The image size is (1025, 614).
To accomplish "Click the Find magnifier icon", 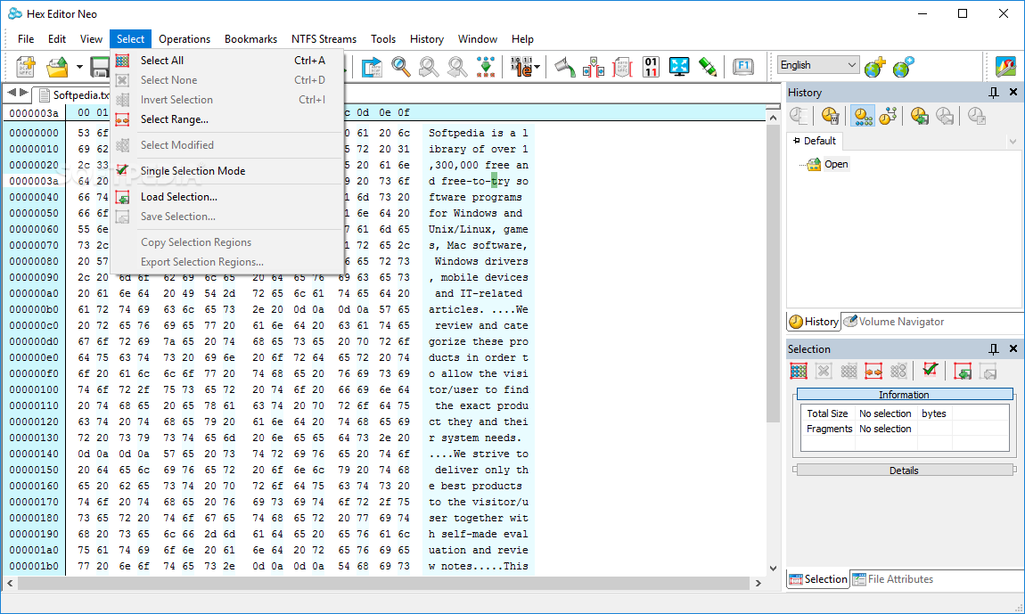I will click(x=401, y=67).
